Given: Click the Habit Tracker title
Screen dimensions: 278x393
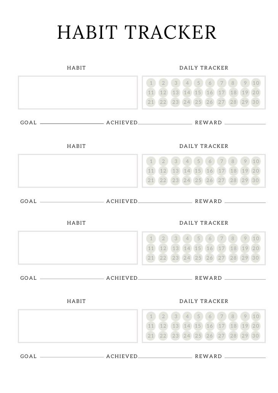Looking at the screenshot, I should (137, 32).
